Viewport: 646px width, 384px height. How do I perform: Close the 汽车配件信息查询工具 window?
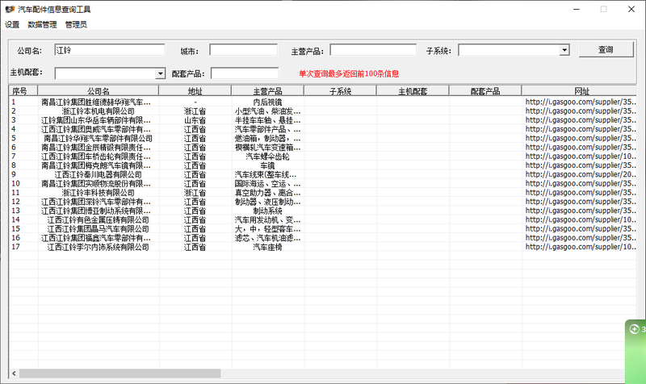(631, 9)
